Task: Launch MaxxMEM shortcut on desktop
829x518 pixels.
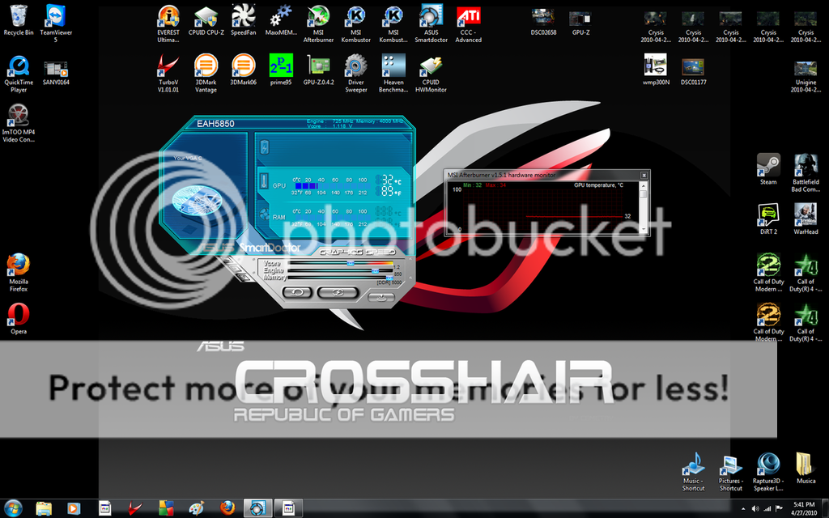Action: pos(281,20)
